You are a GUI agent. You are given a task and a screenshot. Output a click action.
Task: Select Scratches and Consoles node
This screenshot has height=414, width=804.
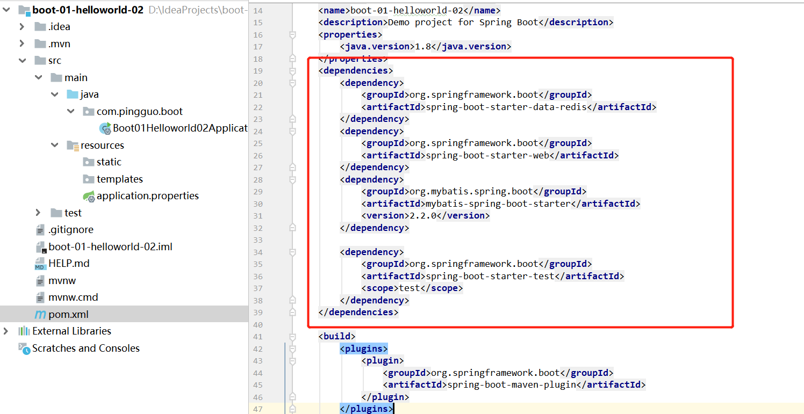[x=86, y=348]
